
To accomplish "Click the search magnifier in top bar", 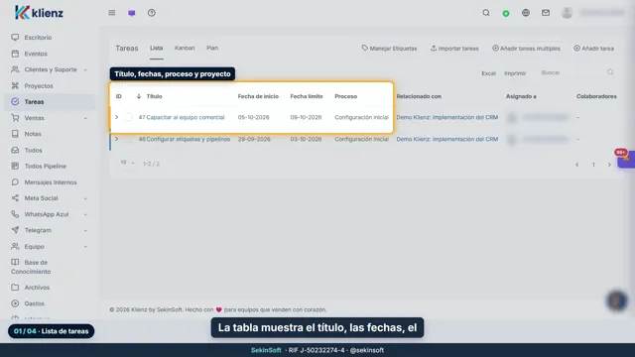I will [486, 13].
